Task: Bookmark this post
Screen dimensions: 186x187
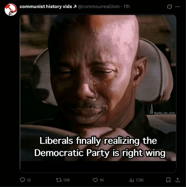Action: 168,180
